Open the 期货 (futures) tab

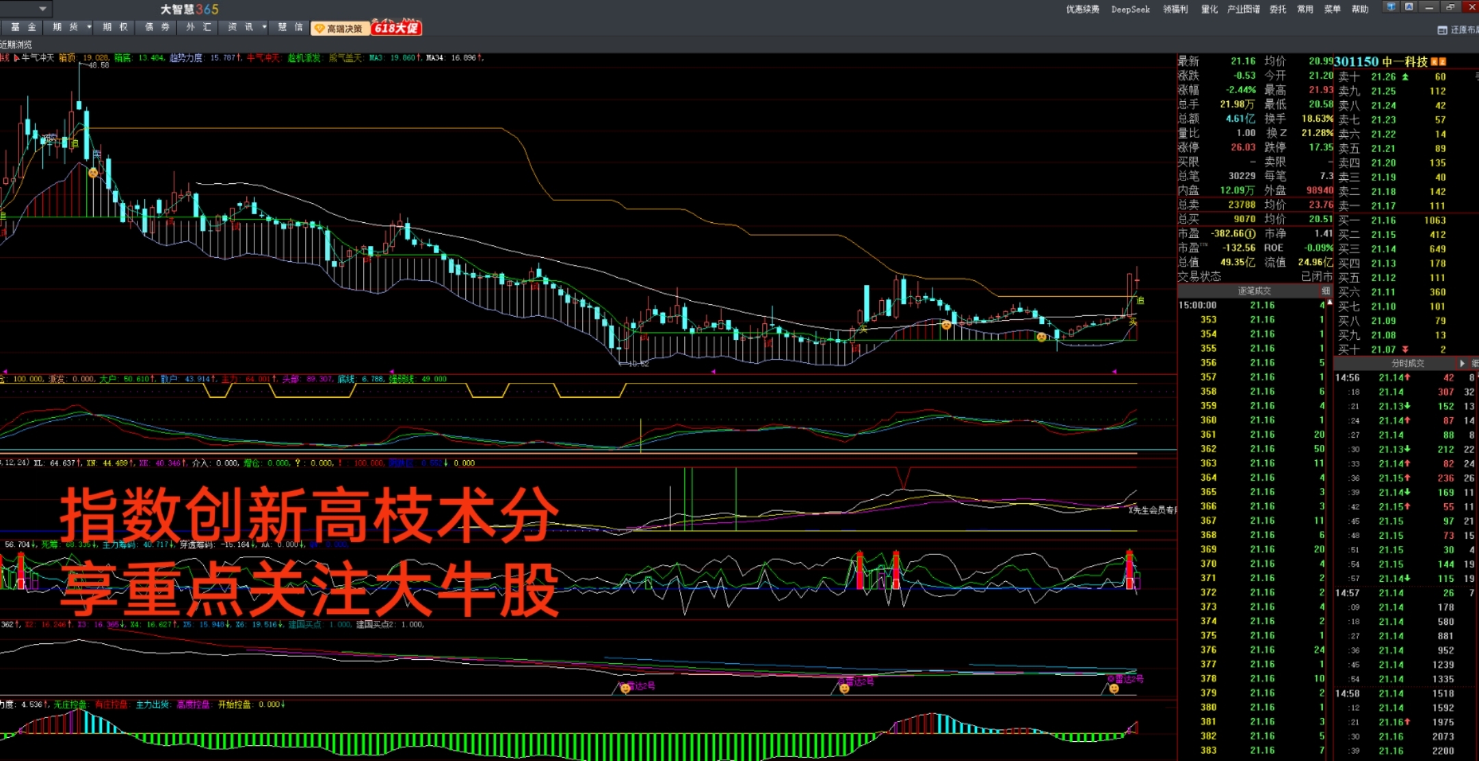[x=66, y=27]
